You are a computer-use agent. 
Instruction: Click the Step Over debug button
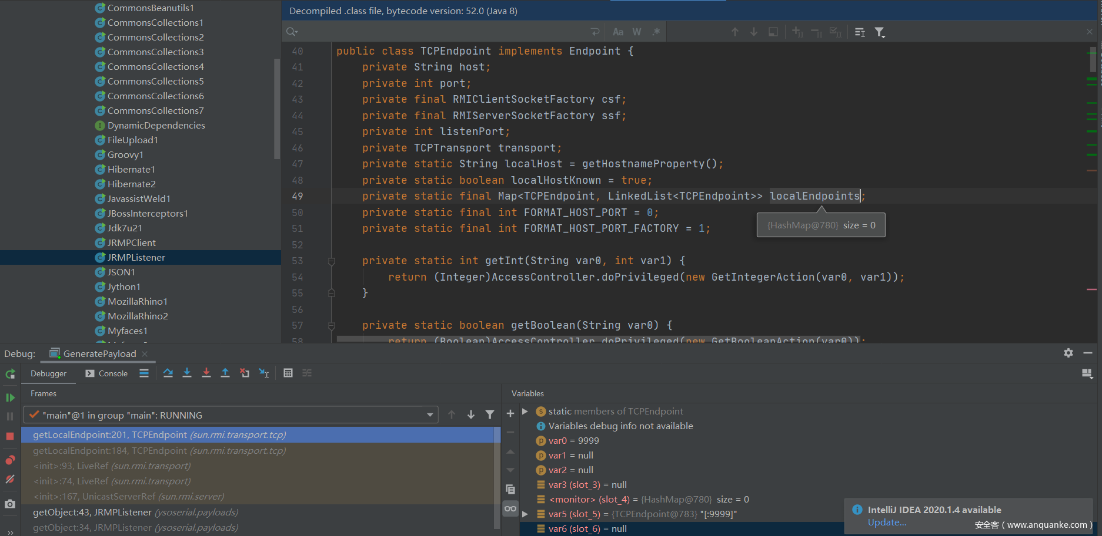coord(168,373)
